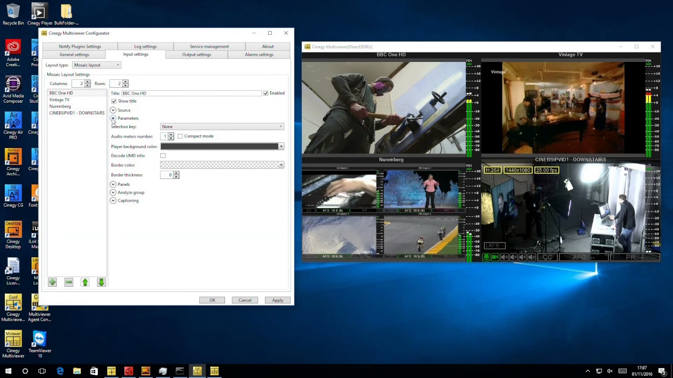
Task: Remove the selected input with the minus icon
Action: pyautogui.click(x=69, y=282)
